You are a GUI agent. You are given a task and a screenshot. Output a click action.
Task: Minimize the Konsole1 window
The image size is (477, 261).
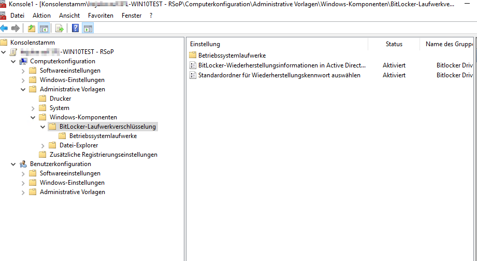pos(467,4)
